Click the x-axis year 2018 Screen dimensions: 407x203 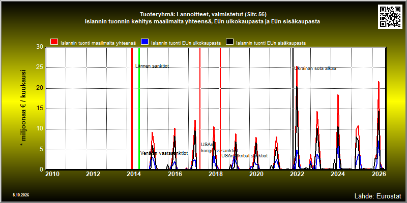[215, 174]
